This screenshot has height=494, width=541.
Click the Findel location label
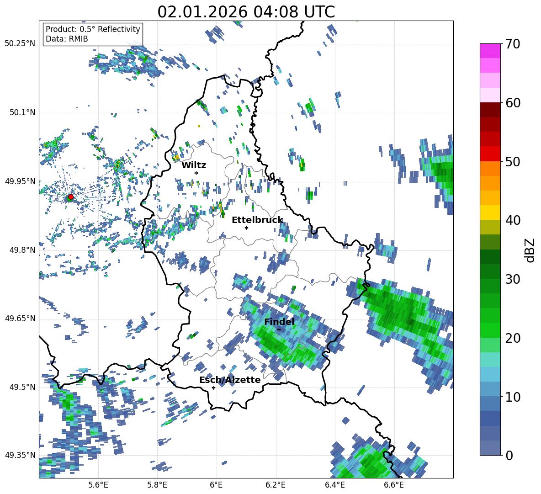(279, 322)
